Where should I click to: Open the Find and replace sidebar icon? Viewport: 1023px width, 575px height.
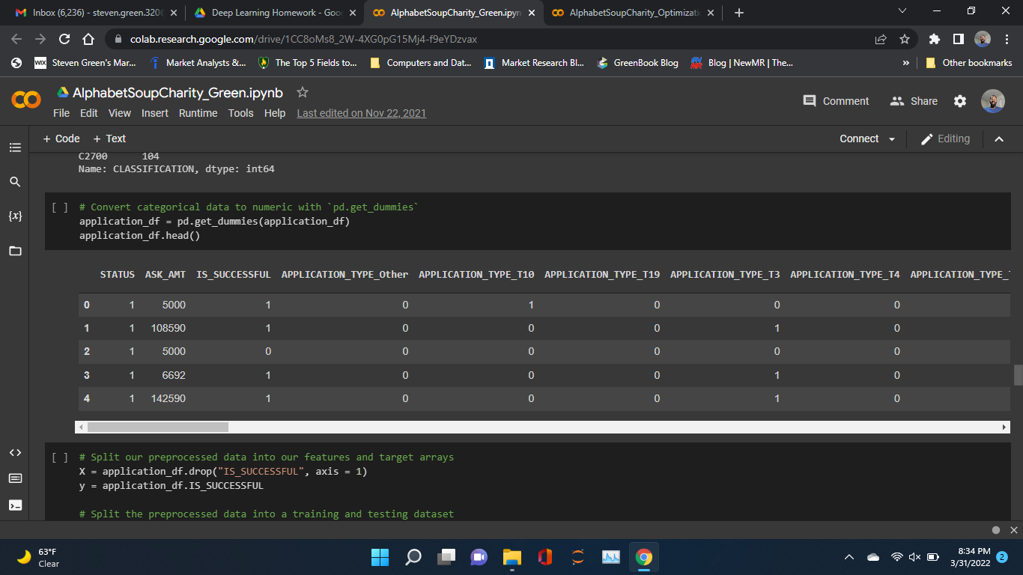pyautogui.click(x=15, y=182)
